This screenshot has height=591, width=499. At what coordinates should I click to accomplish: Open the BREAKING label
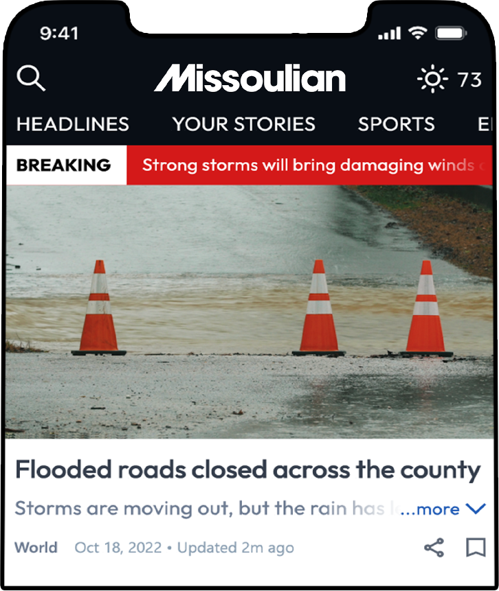64,165
